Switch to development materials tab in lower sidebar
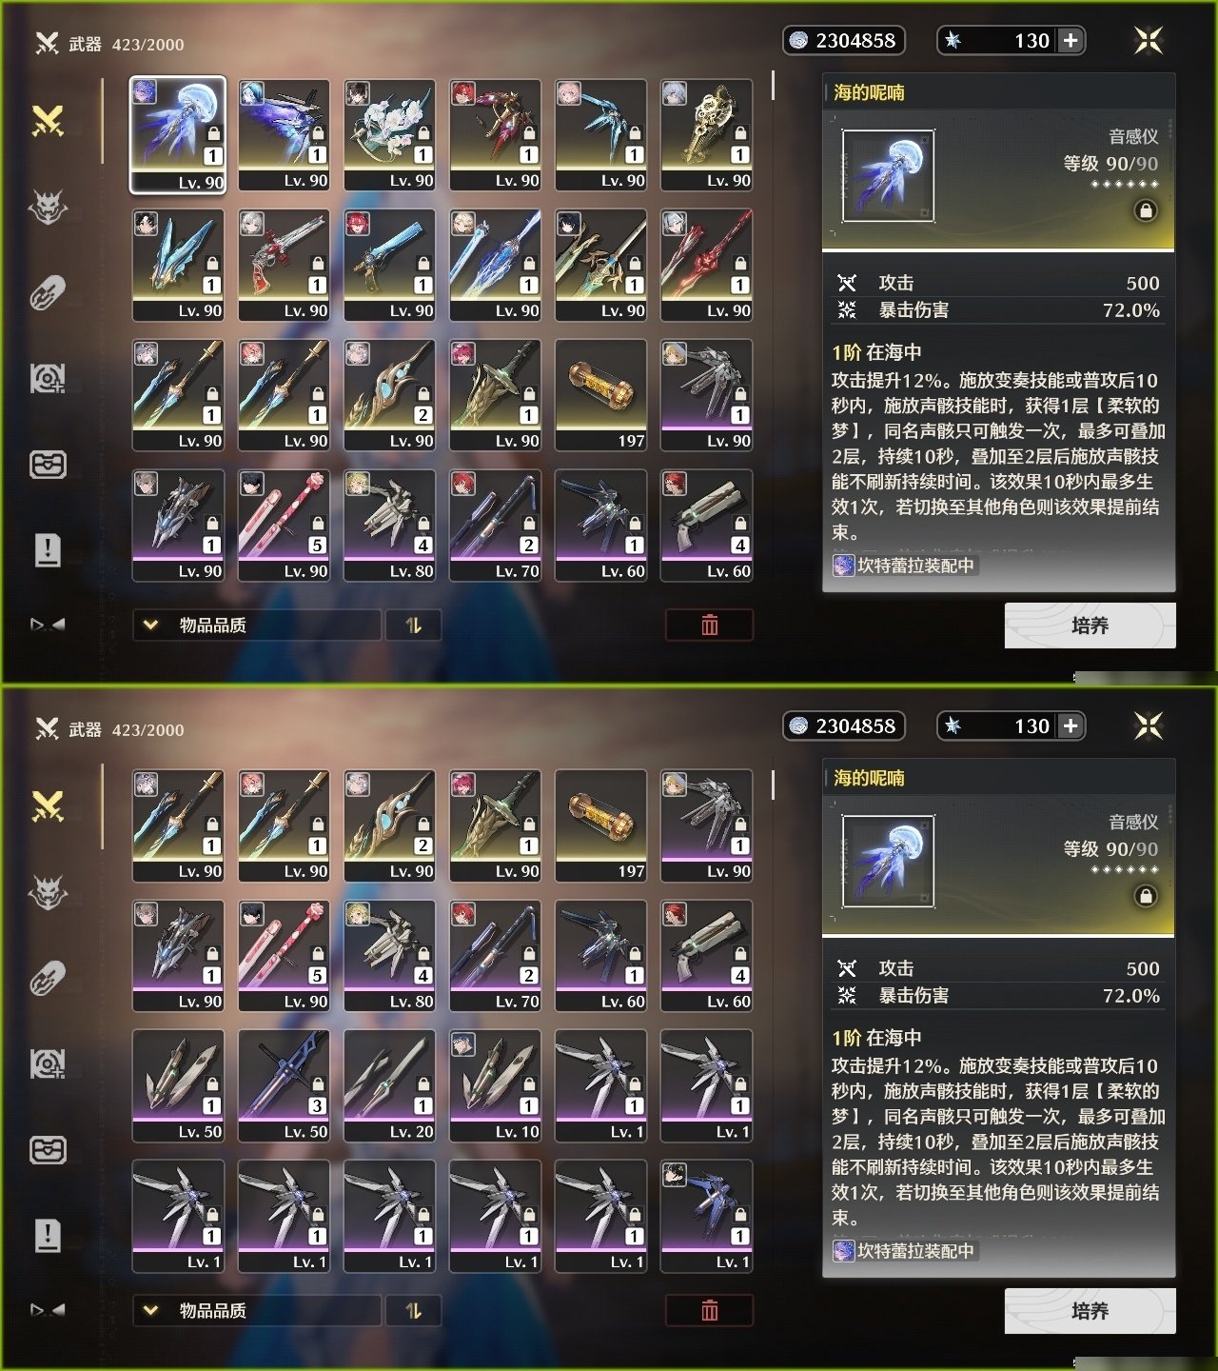 point(48,1064)
